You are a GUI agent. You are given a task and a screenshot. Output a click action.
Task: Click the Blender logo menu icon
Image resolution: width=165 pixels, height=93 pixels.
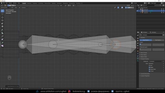click(2, 3)
